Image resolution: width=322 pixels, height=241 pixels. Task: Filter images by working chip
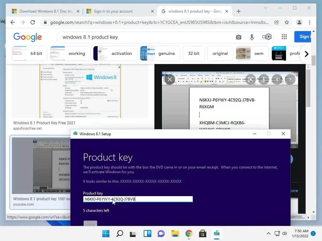coord(70,53)
